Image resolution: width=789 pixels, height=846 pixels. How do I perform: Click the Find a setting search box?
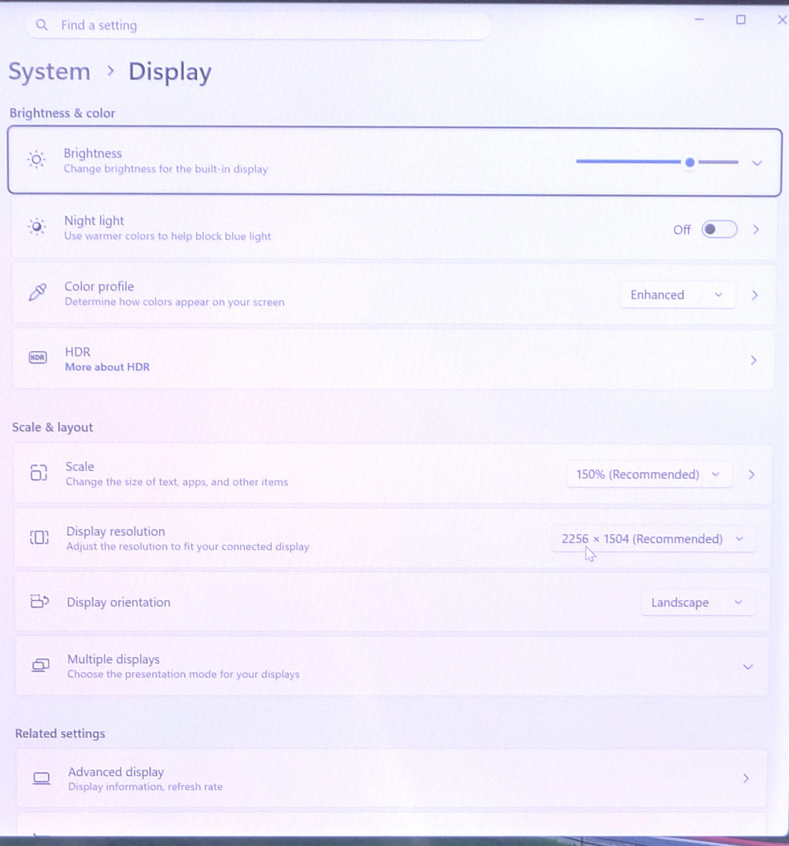pyautogui.click(x=258, y=25)
